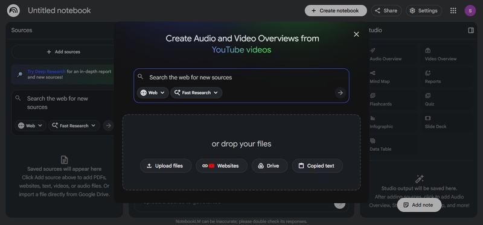Click the Deep Research magnifier icon
The width and height of the screenshot is (483, 225).
coord(19,74)
